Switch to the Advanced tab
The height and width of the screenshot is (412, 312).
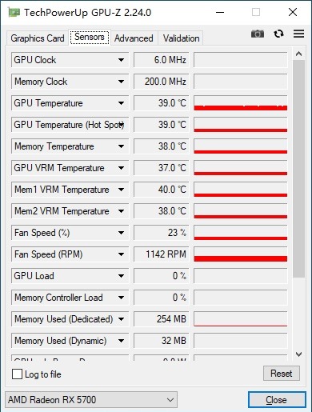point(134,38)
